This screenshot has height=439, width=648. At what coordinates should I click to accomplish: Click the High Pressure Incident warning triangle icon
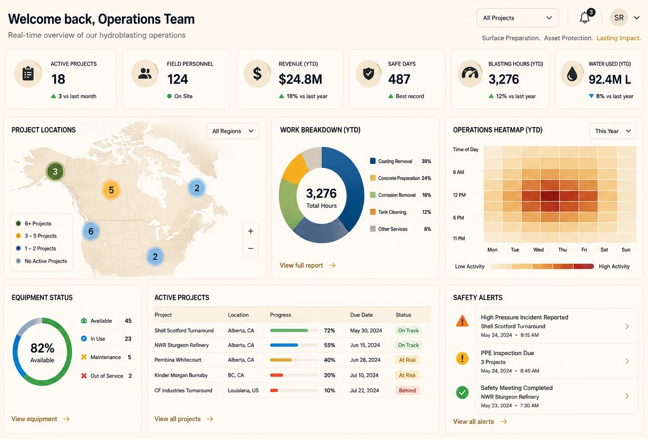tap(462, 321)
